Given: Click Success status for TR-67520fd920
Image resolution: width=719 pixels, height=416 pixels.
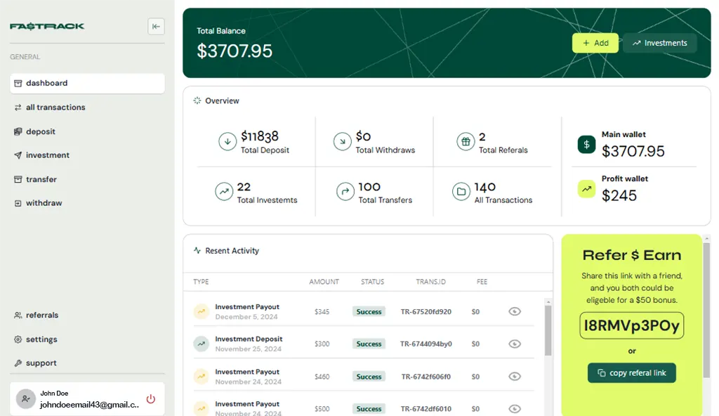Looking at the screenshot, I should 369,311.
